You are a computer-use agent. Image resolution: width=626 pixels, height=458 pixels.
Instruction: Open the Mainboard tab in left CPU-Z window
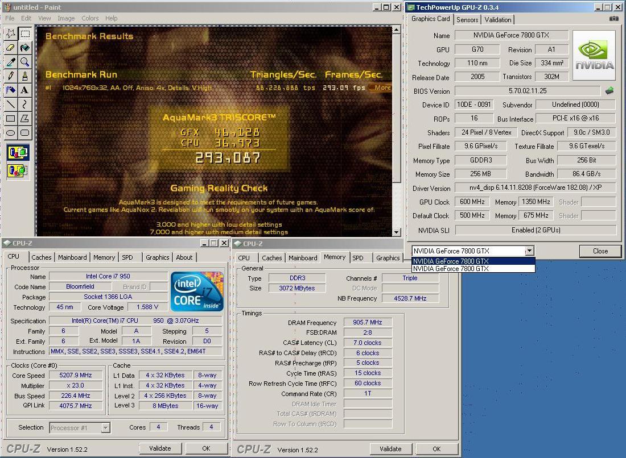(72, 257)
